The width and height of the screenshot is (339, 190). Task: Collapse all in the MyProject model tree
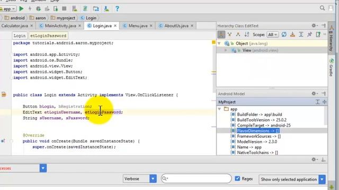click(x=324, y=102)
